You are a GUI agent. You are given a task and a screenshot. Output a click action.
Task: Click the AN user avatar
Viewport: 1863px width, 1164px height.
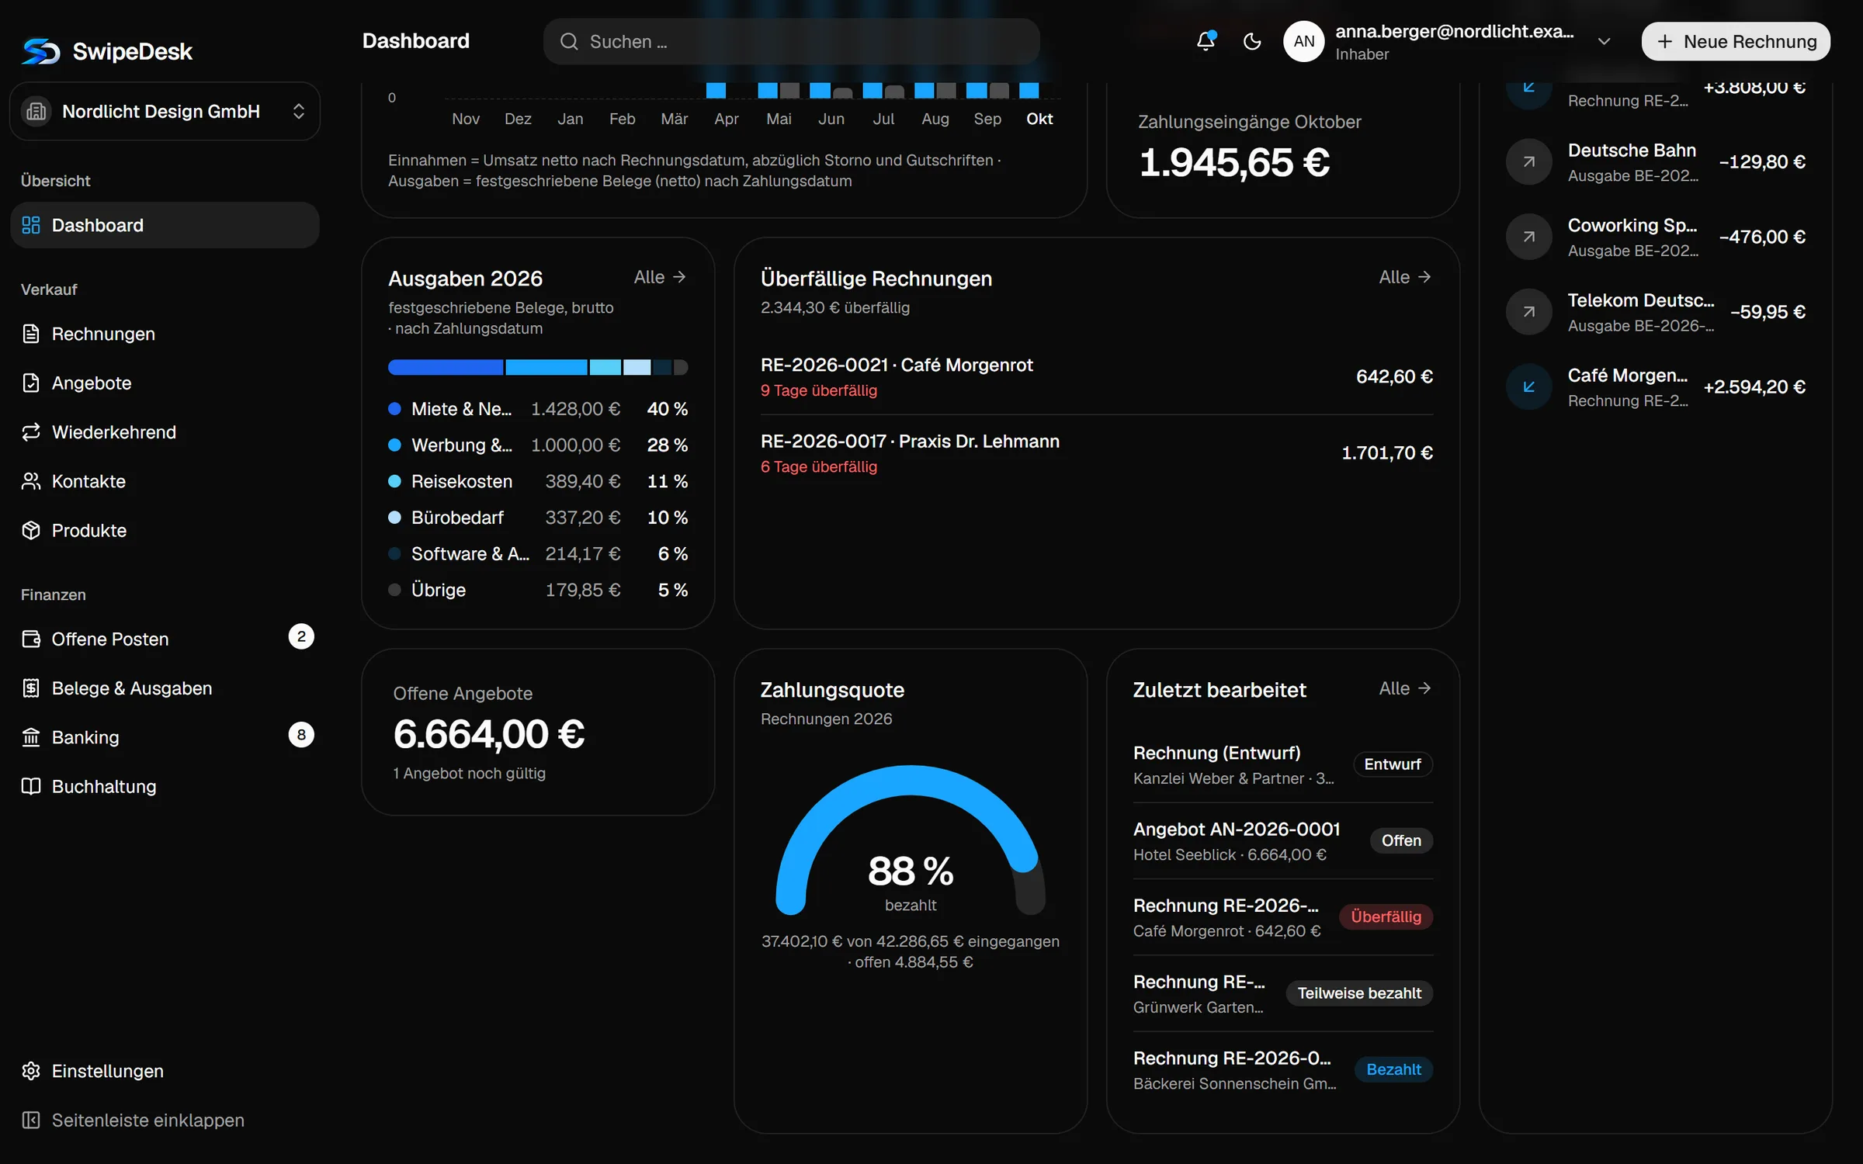(1304, 41)
